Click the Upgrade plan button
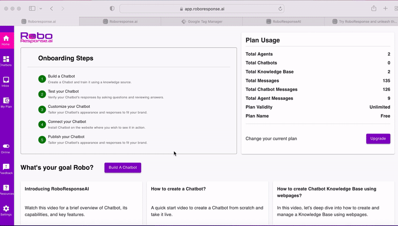Image resolution: width=398 pixels, height=226 pixels. (378, 139)
